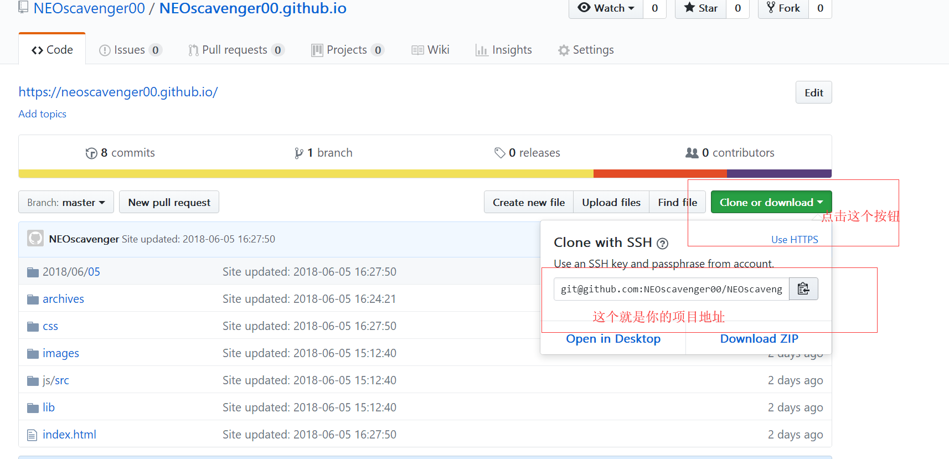View the watchers count next to Watch

coord(654,8)
